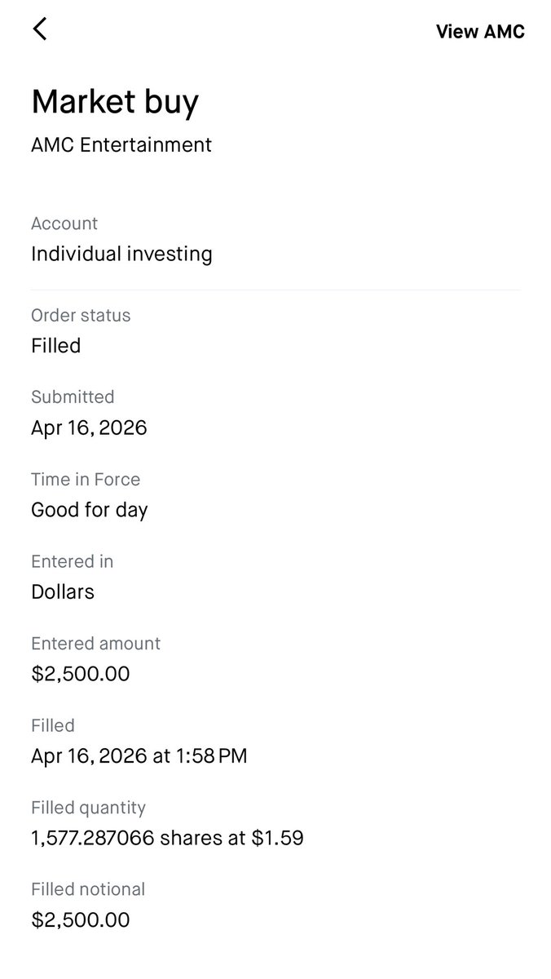Select the 1,577.287066 shares at $1.59 text

167,838
